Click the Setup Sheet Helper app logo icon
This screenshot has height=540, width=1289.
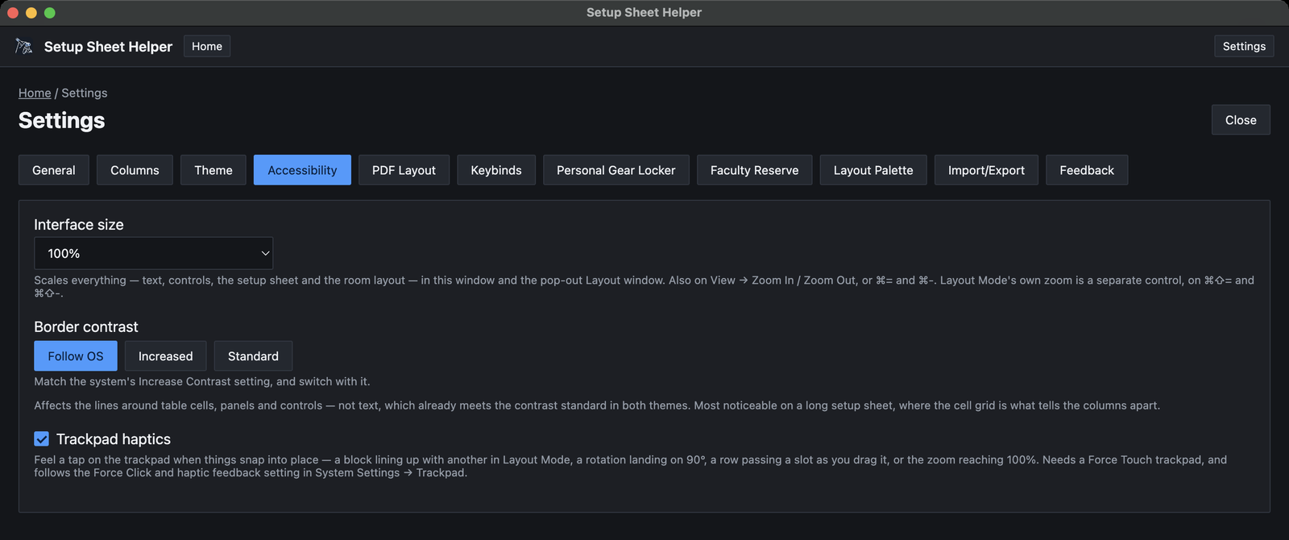24,47
